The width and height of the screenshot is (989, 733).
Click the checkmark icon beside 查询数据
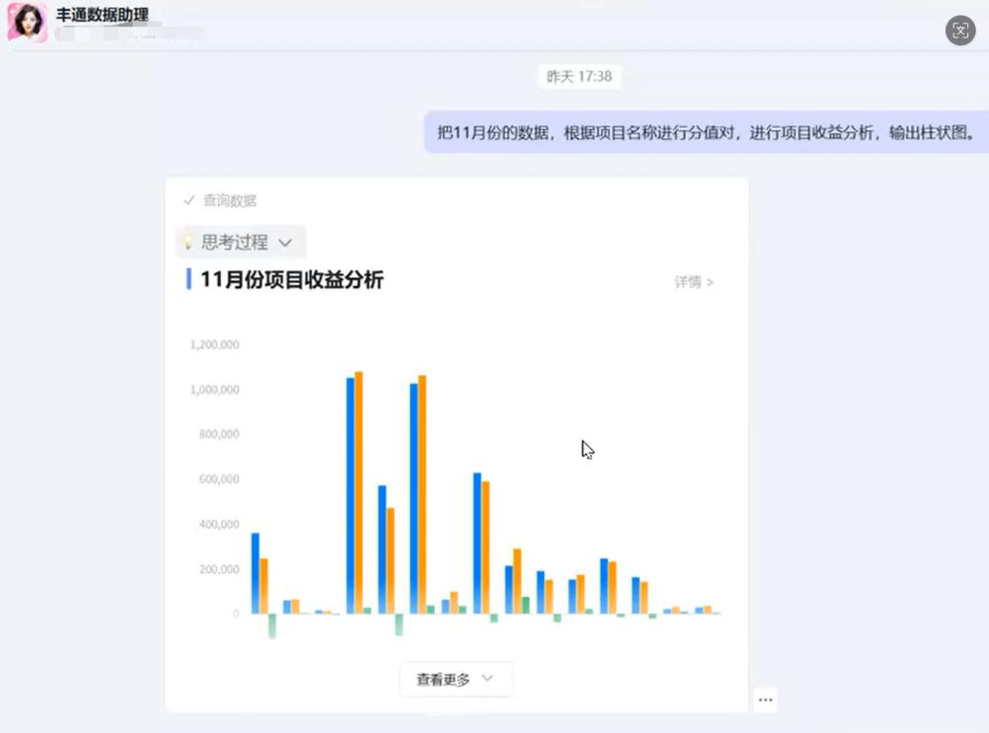click(189, 199)
